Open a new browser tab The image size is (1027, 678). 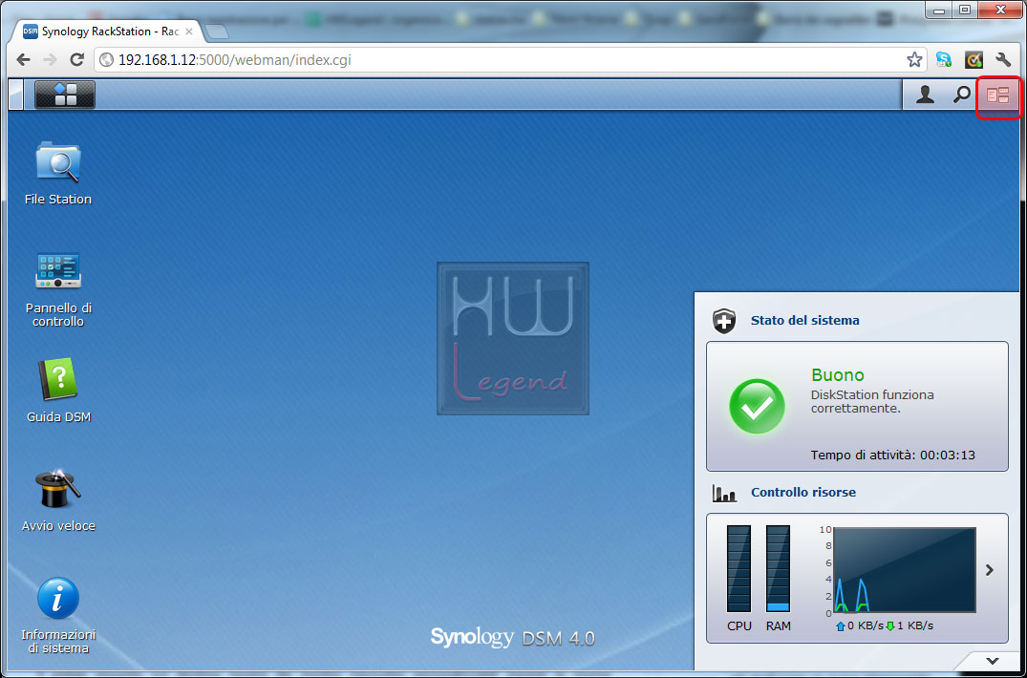216,32
